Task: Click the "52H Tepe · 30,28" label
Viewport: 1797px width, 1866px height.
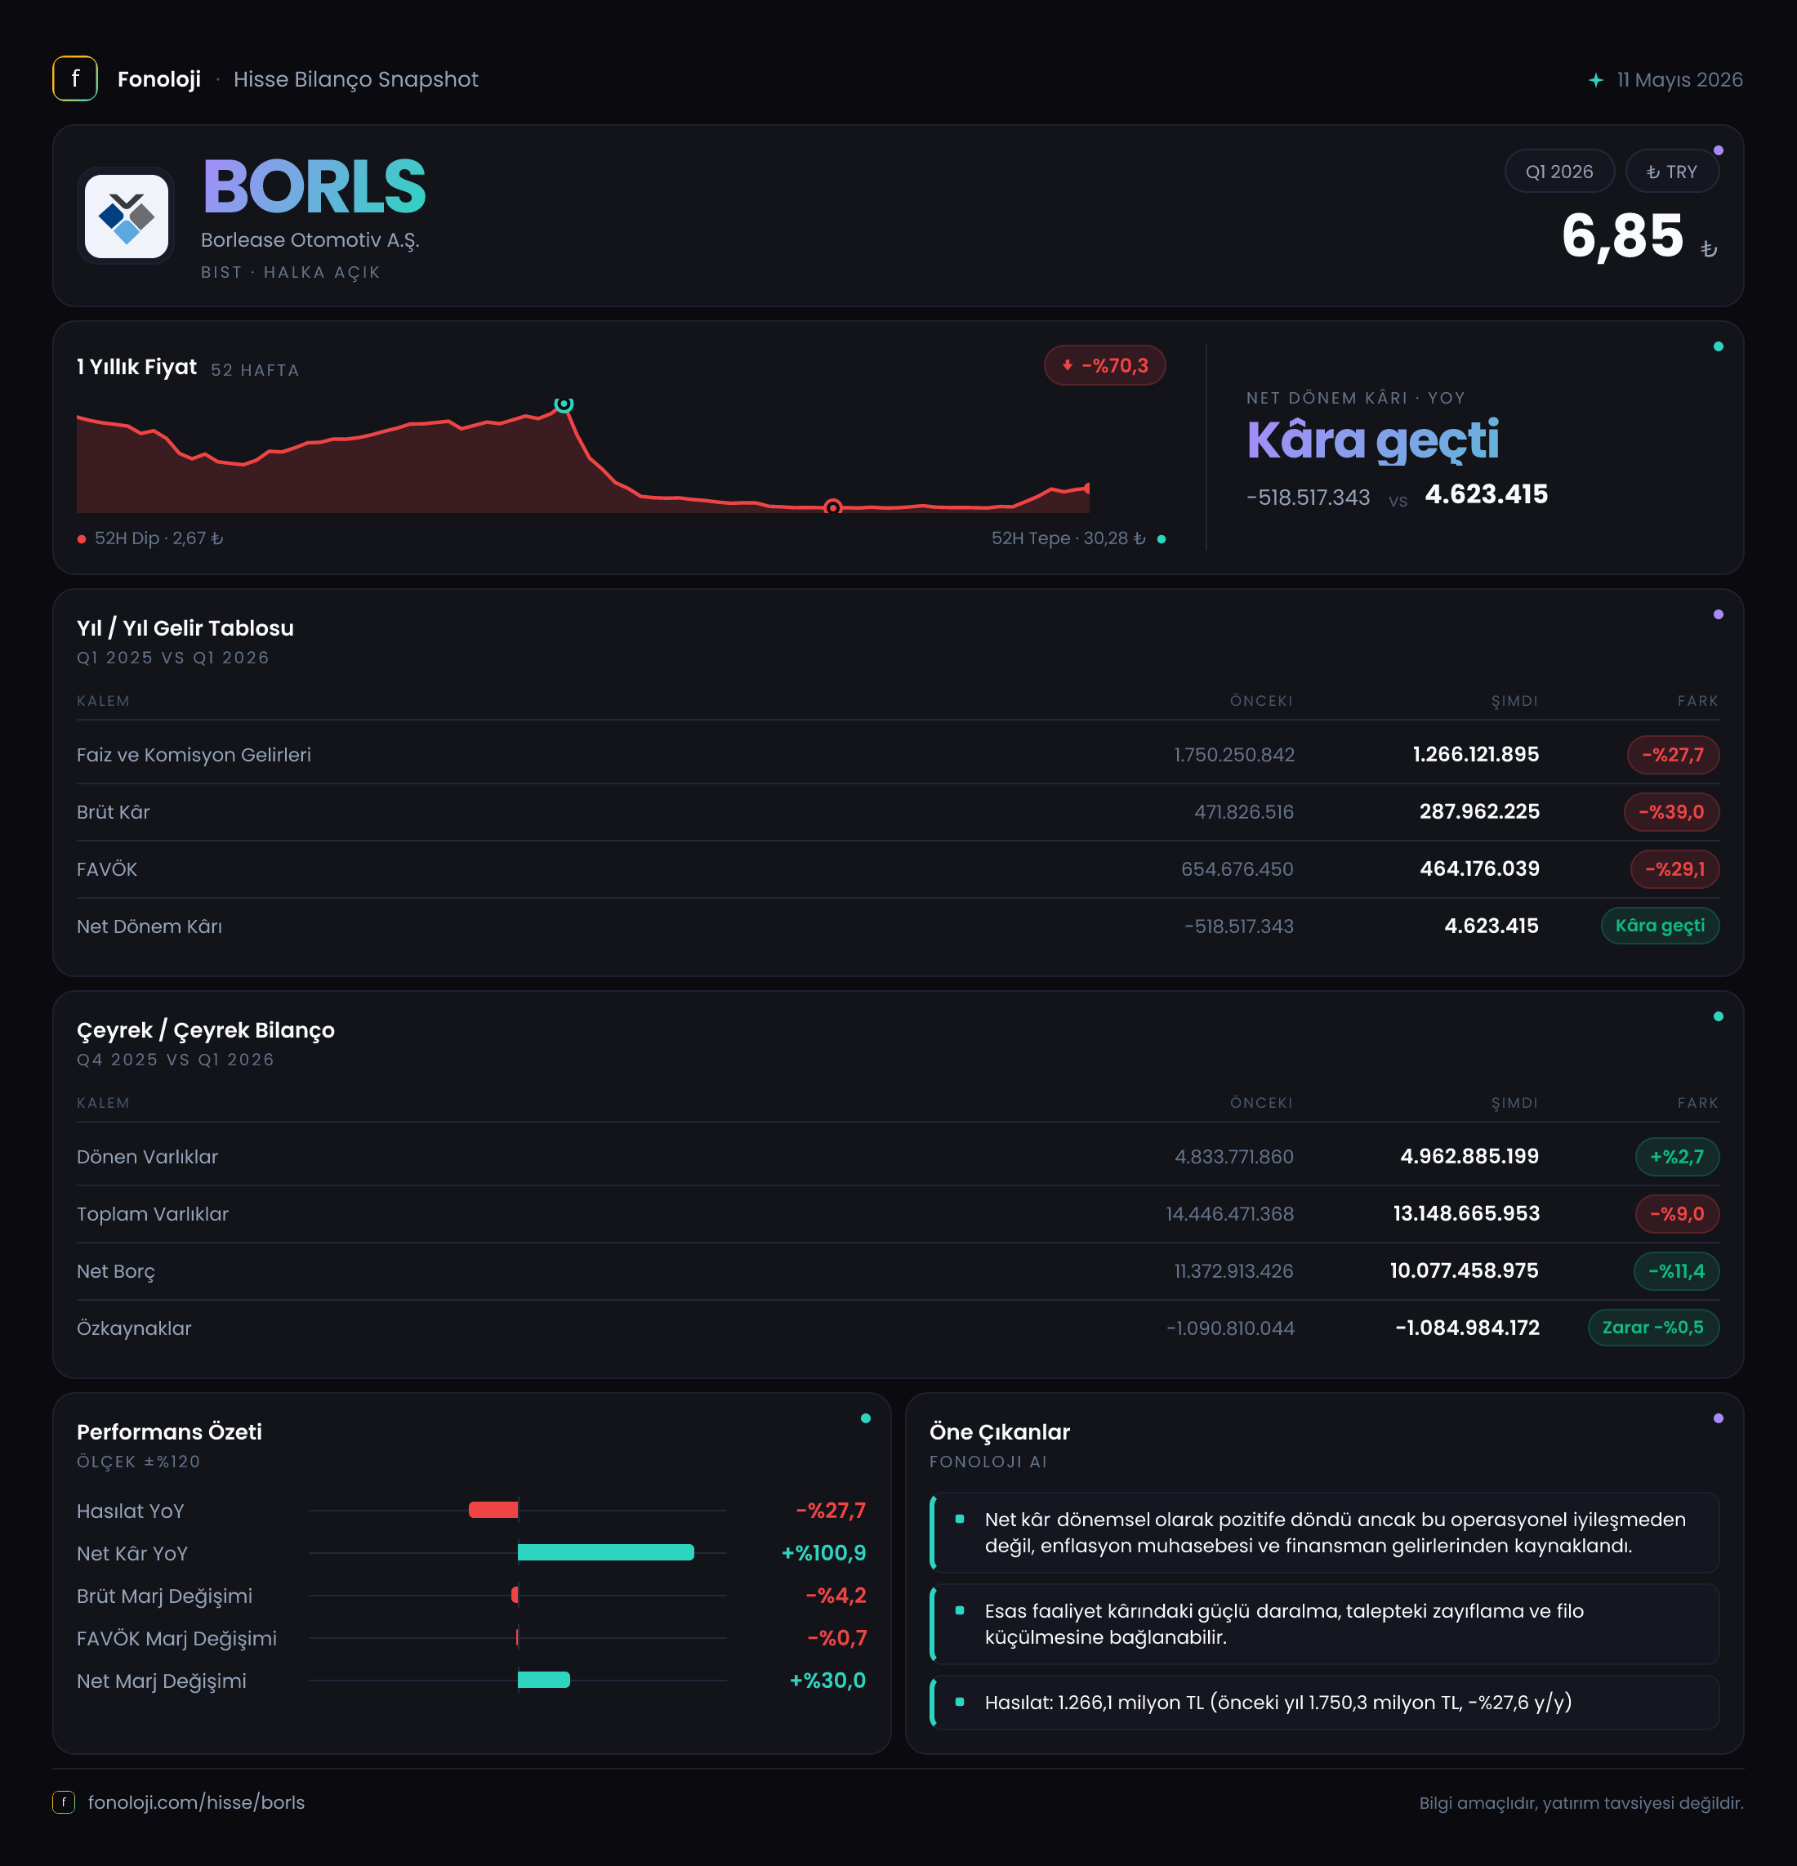Action: pyautogui.click(x=1069, y=539)
